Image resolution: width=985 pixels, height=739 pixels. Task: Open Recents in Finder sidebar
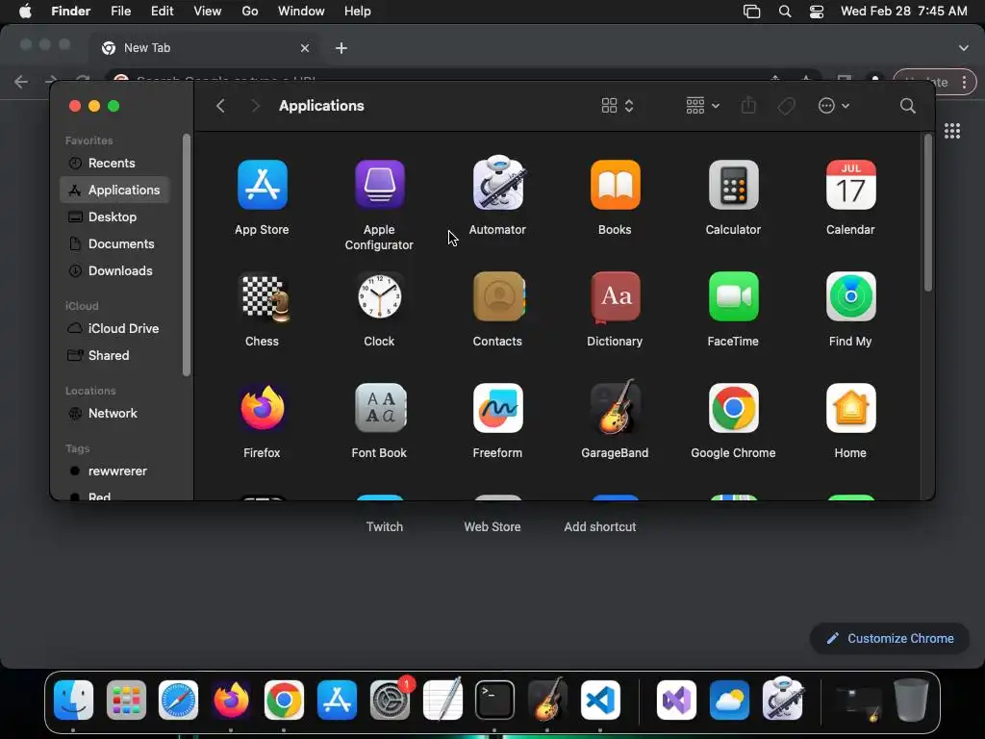(115, 163)
